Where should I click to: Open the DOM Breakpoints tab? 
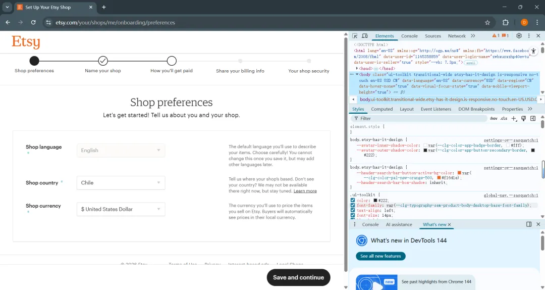(476, 109)
